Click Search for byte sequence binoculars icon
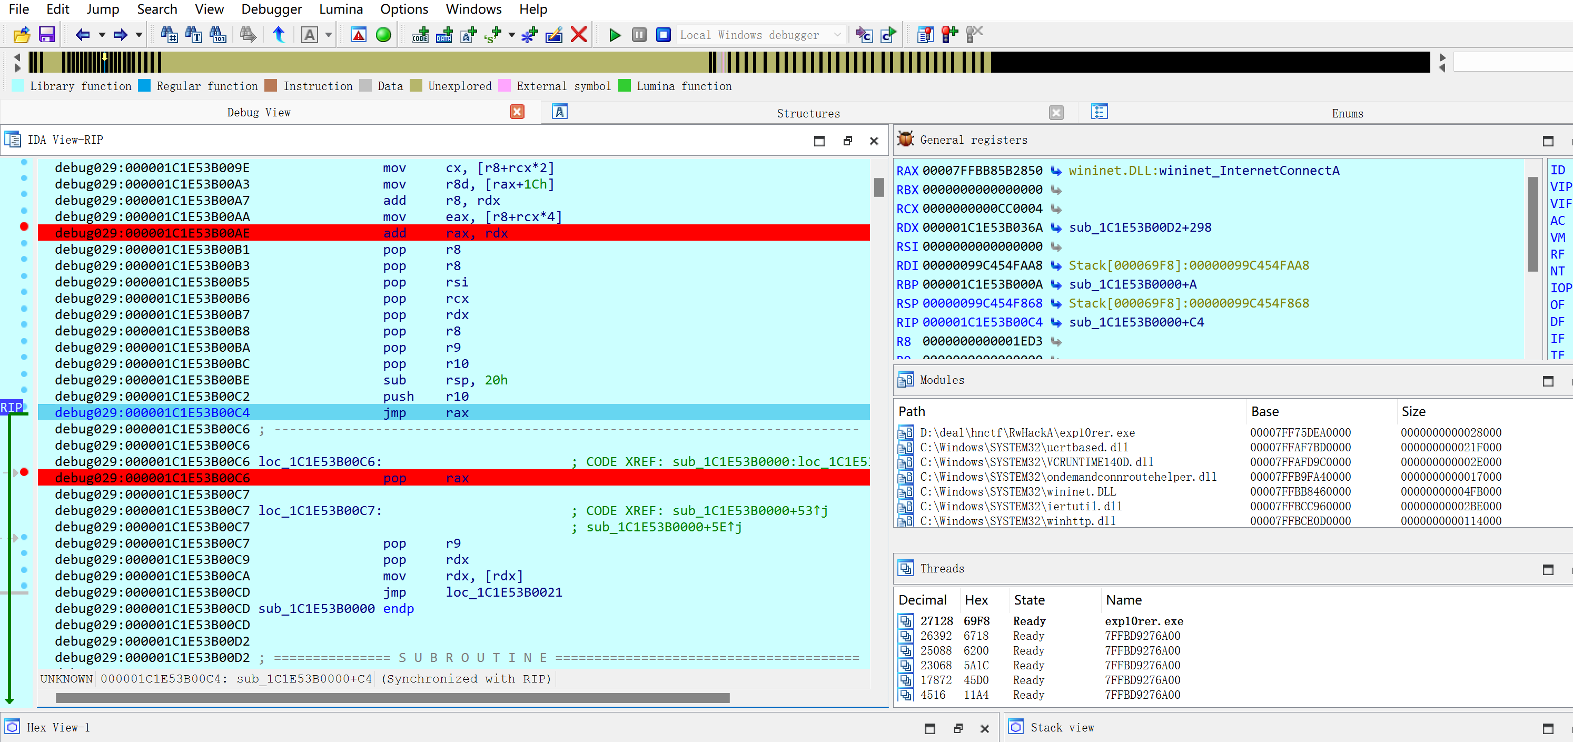The height and width of the screenshot is (742, 1573). click(x=218, y=35)
